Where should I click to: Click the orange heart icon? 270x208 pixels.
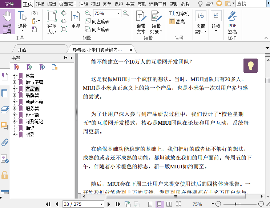click(x=219, y=3)
